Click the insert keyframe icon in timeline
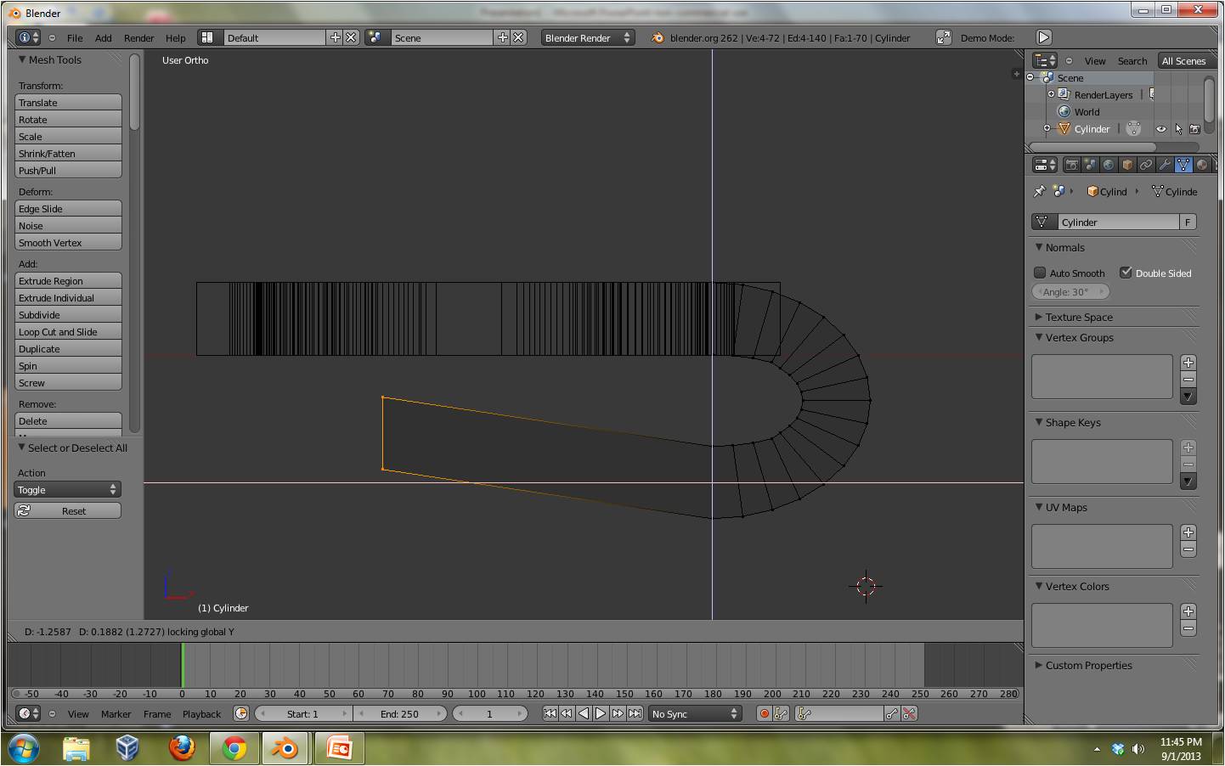Image resolution: width=1225 pixels, height=766 pixels. pos(892,713)
